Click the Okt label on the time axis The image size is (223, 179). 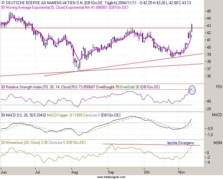pyautogui.click(x=147, y=172)
